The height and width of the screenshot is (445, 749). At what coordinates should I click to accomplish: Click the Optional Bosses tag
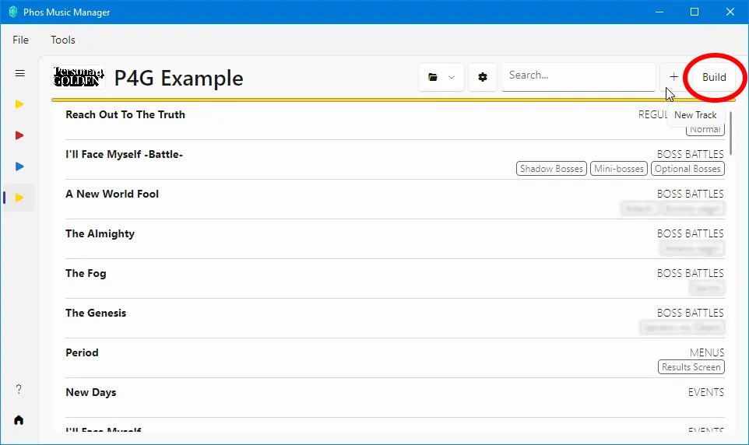tap(687, 169)
